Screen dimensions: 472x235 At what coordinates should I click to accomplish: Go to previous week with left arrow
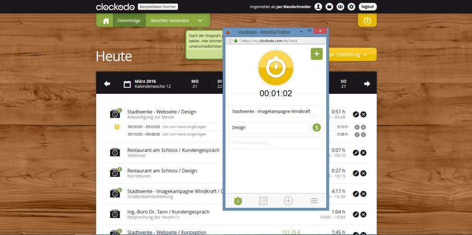pos(107,84)
